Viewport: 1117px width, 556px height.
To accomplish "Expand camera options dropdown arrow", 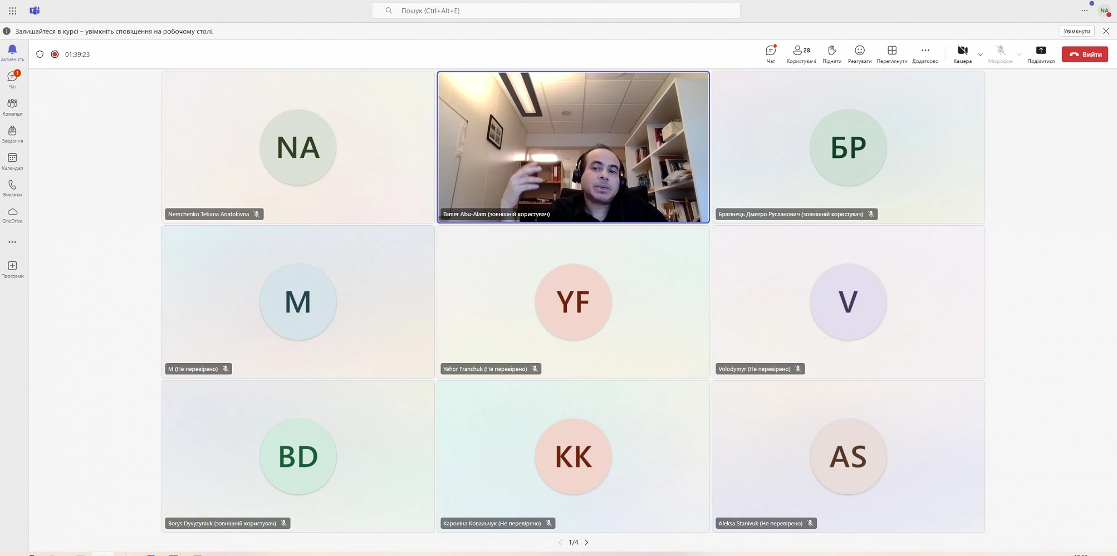I will click(980, 54).
